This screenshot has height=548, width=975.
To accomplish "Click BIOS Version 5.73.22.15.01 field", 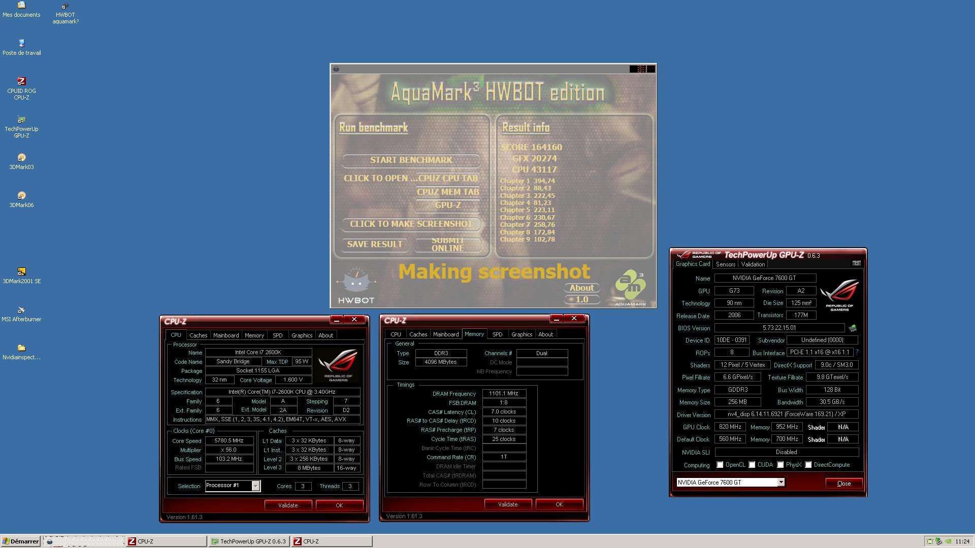I will (779, 328).
